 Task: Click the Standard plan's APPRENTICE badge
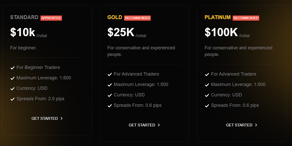pyautogui.click(x=51, y=18)
